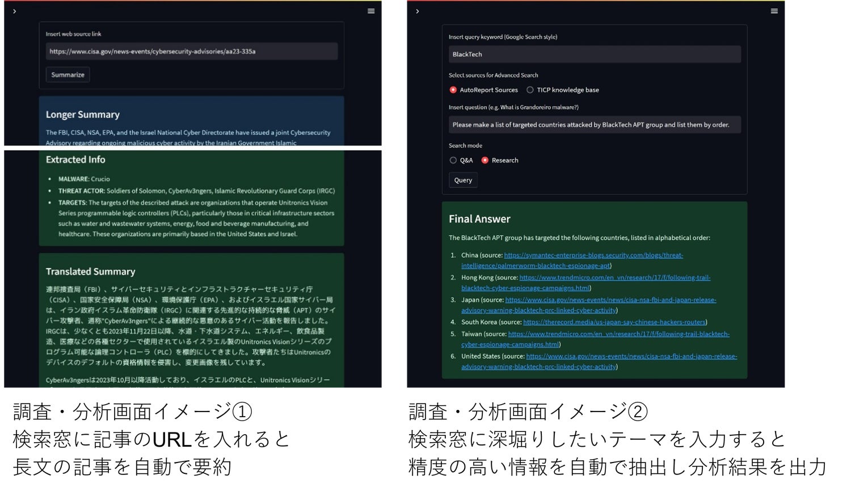The height and width of the screenshot is (492, 851).
Task: Expand sidebar chevron in left panel
Action: [x=15, y=11]
